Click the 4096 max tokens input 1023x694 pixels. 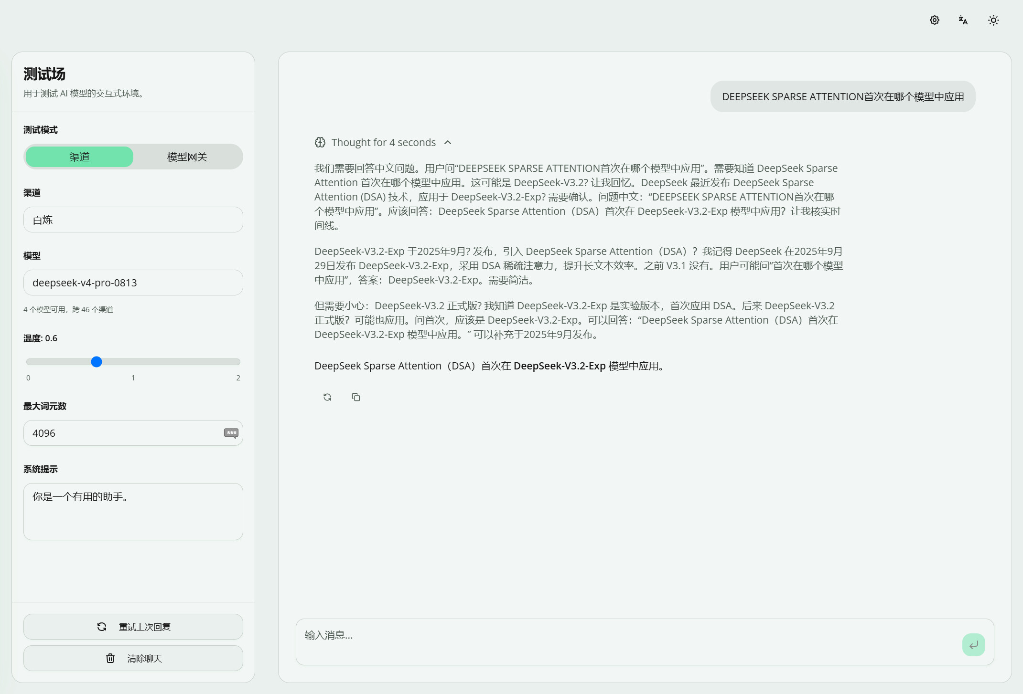point(133,433)
